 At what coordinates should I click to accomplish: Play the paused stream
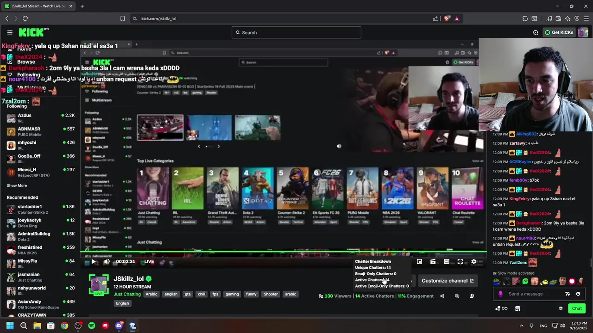tap(93, 262)
